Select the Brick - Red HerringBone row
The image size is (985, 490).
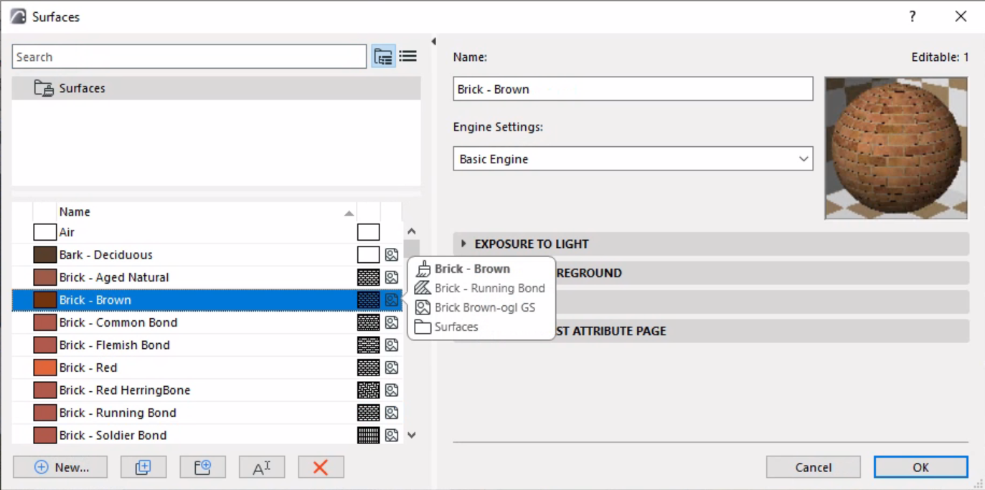(207, 390)
